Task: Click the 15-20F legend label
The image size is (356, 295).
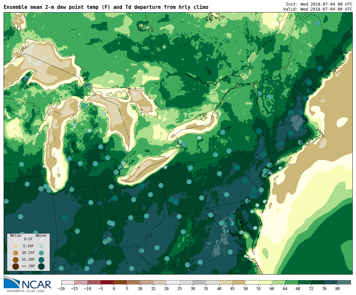Action: click(28, 259)
